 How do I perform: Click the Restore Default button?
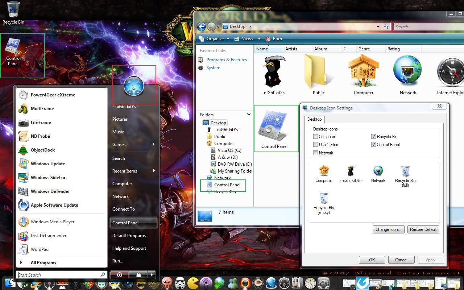point(423,229)
